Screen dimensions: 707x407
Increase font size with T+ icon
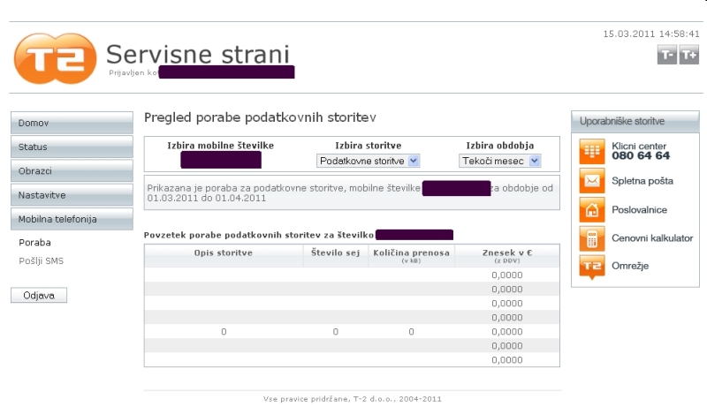tap(688, 56)
